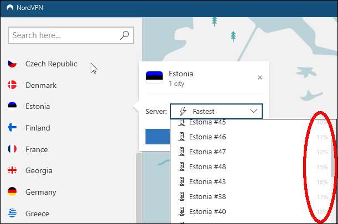The height and width of the screenshot is (224, 338).
Task: Close the Estonia country popup
Action: coord(260,78)
